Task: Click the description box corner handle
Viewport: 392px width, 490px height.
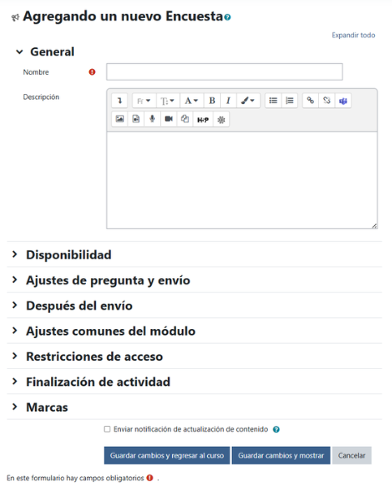Action: [374, 226]
